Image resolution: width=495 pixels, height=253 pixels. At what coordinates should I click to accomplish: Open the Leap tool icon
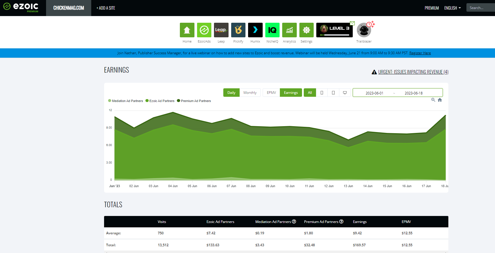(x=221, y=30)
